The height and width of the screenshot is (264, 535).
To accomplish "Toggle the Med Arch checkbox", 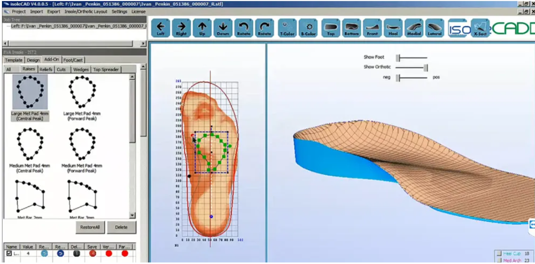I will (x=499, y=260).
